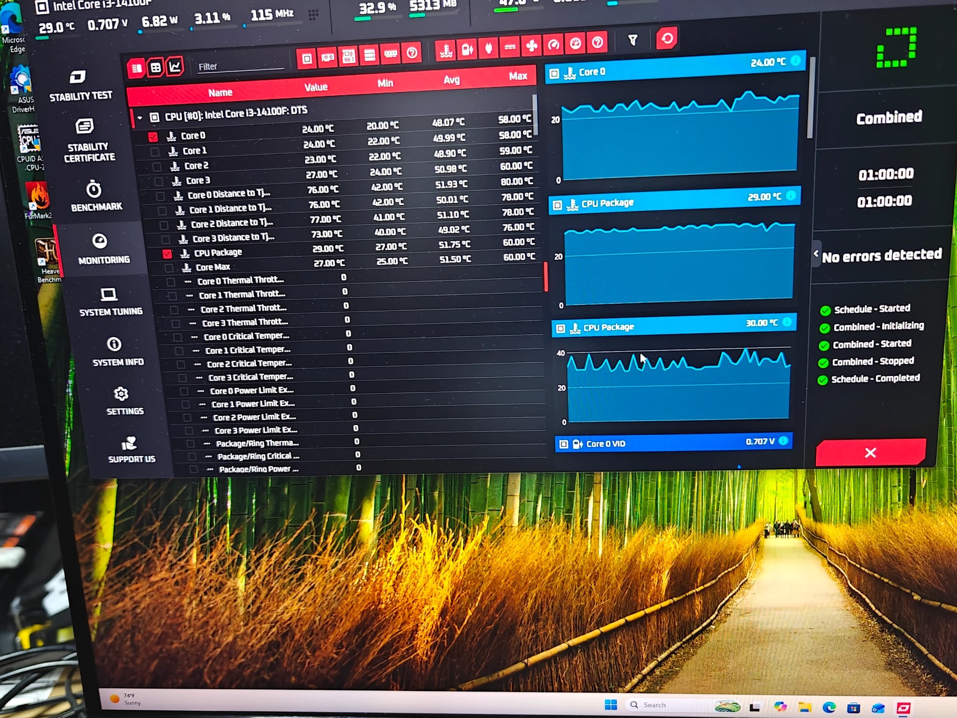Click the square icon on Core 0 graph header
Image resolution: width=957 pixels, height=718 pixels.
tap(554, 74)
